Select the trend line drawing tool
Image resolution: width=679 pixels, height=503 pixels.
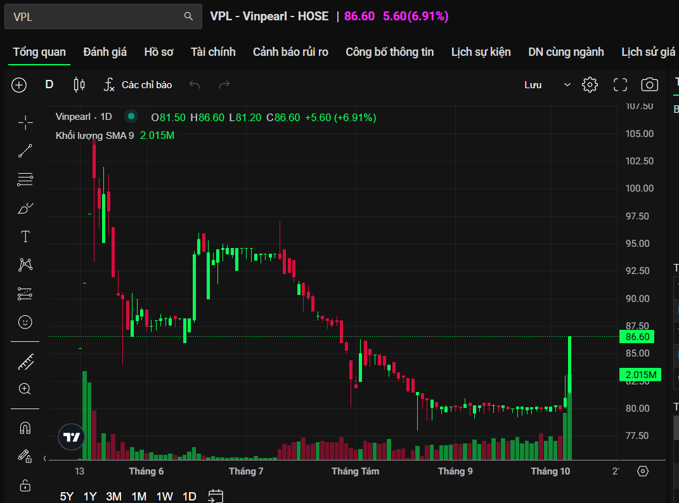25,151
